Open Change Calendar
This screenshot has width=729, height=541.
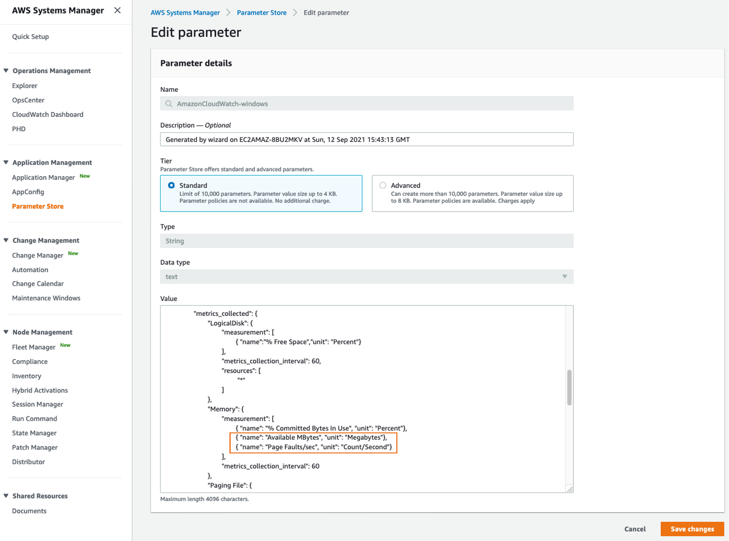pyautogui.click(x=38, y=284)
